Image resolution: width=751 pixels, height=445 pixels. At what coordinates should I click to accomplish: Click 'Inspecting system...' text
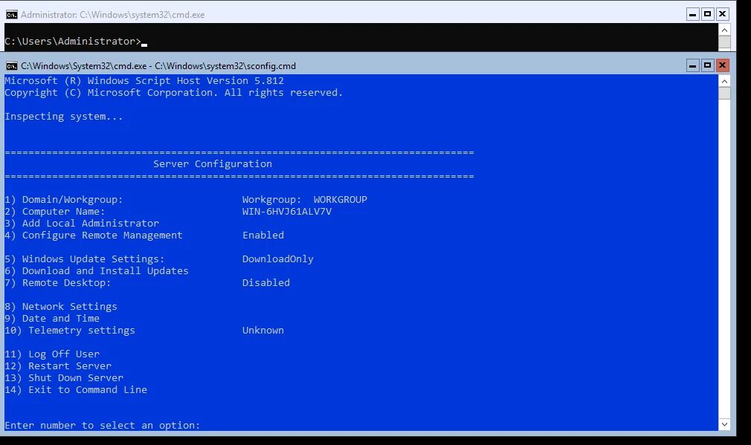64,117
